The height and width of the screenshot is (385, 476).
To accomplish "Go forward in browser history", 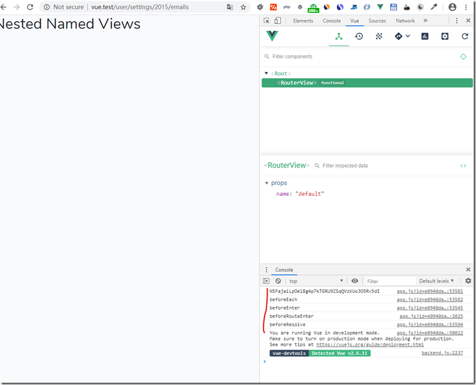I will 17,7.
